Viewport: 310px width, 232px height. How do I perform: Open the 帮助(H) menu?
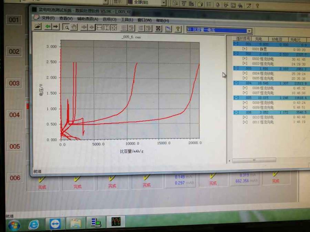[x=163, y=21]
